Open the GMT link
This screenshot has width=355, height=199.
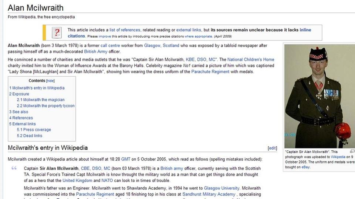pos(126,159)
